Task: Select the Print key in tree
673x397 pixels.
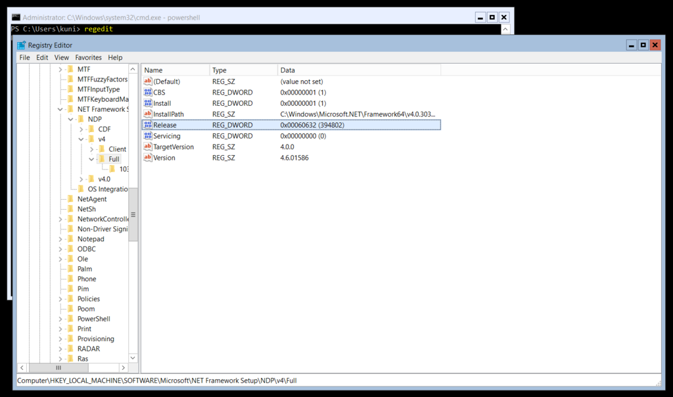Action: (84, 329)
